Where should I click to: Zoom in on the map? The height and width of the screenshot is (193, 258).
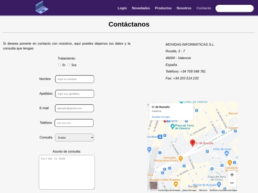[232, 174]
